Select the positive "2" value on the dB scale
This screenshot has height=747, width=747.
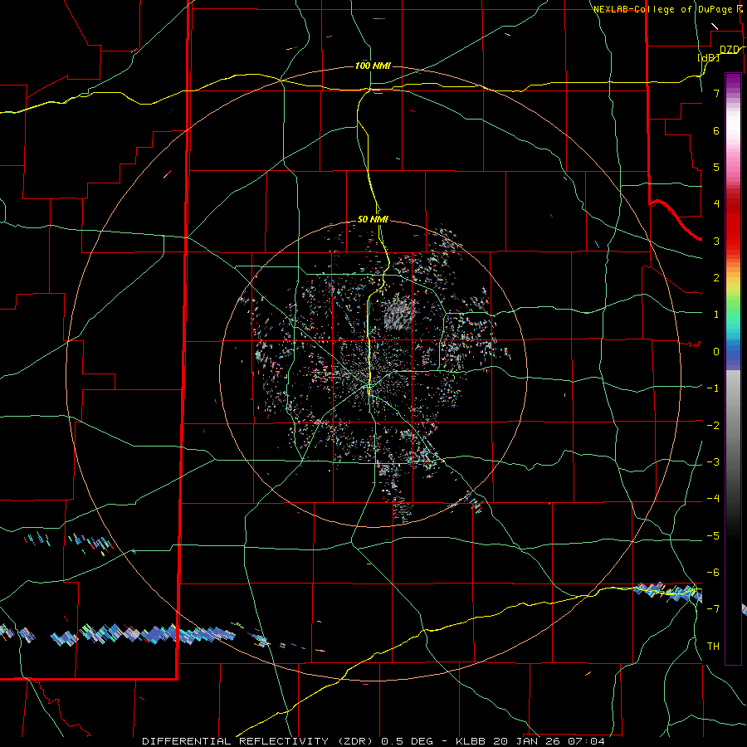[x=716, y=278]
